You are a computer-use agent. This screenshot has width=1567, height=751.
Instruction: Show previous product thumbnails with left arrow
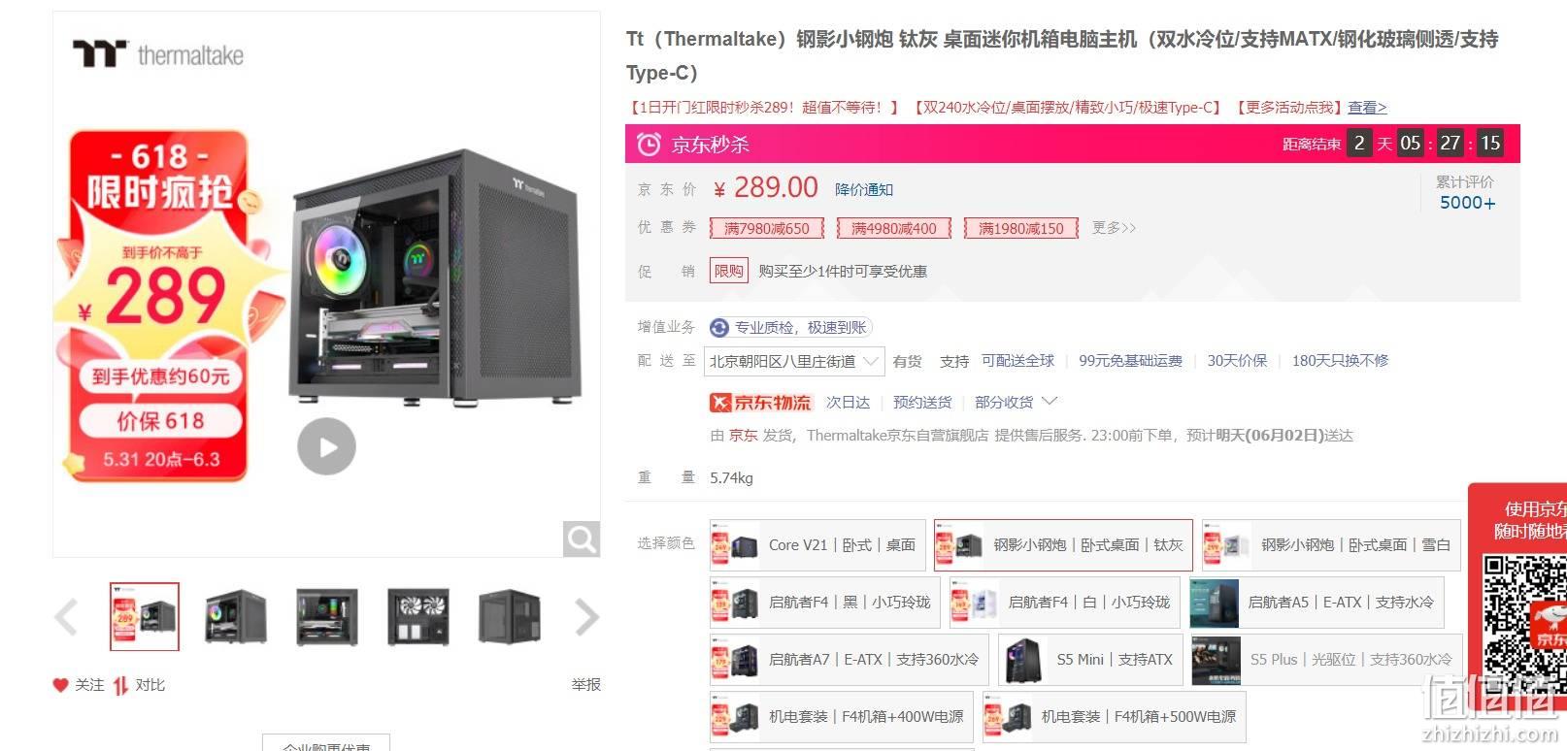coord(66,617)
